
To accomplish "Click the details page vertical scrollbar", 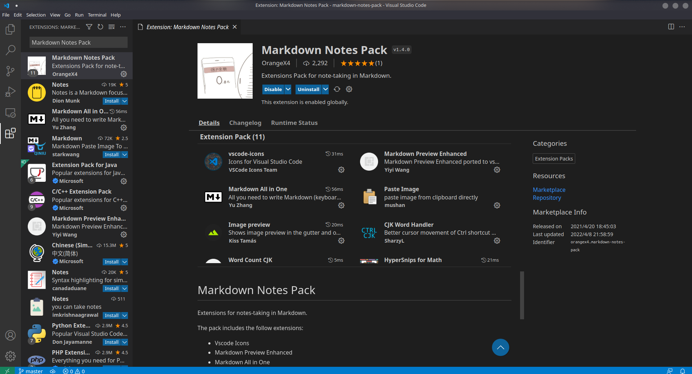I will pos(522,295).
